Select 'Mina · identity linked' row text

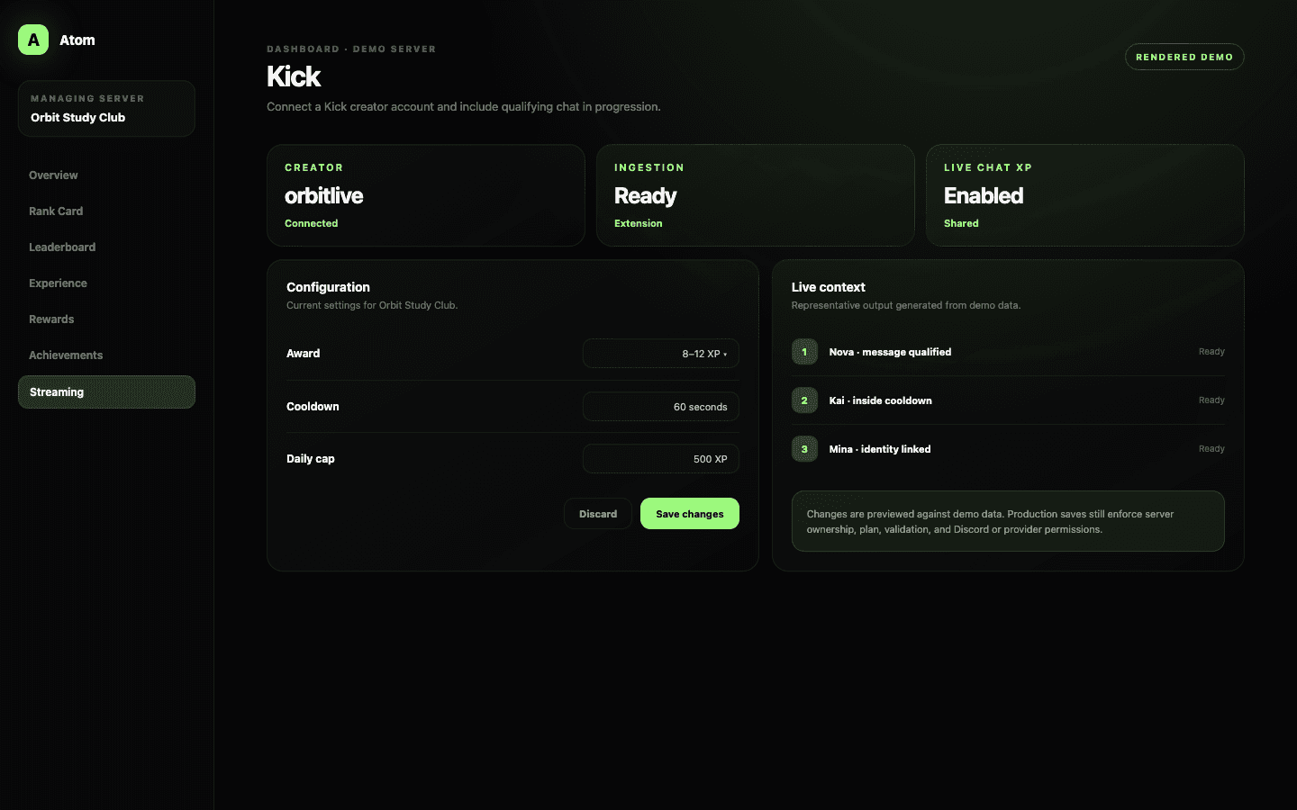(880, 449)
